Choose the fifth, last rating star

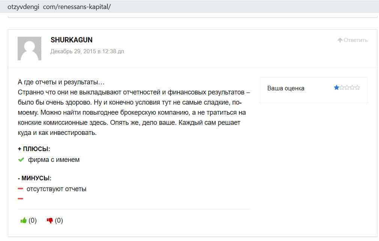coord(358,88)
